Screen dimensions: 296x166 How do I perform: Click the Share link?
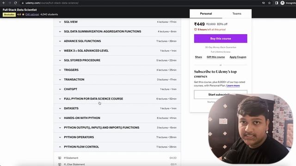coord(198,57)
